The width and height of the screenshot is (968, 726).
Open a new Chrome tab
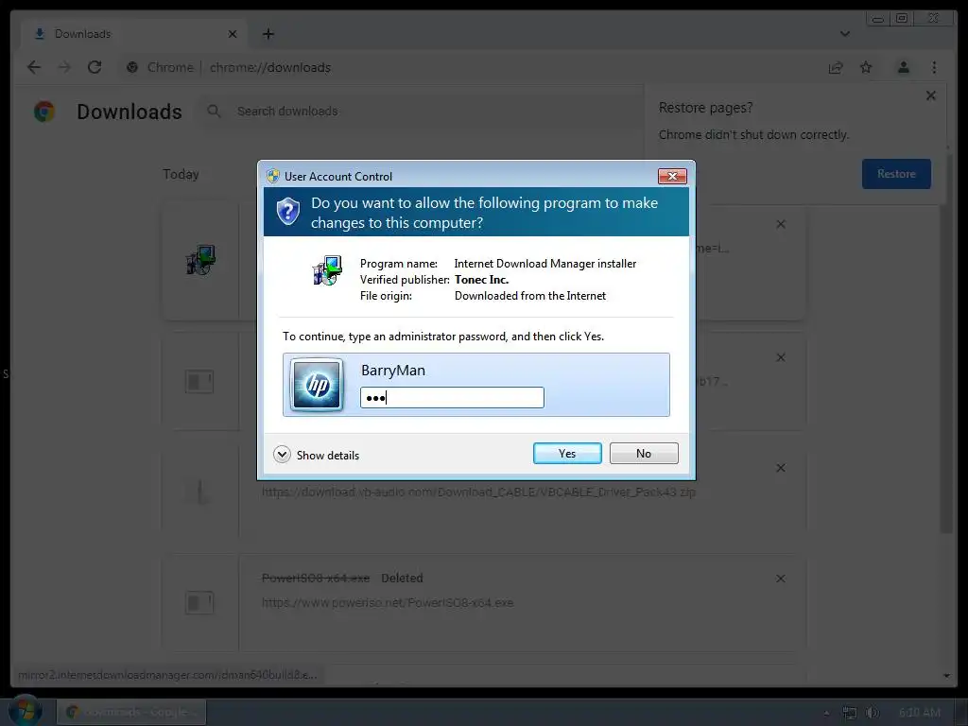(268, 34)
